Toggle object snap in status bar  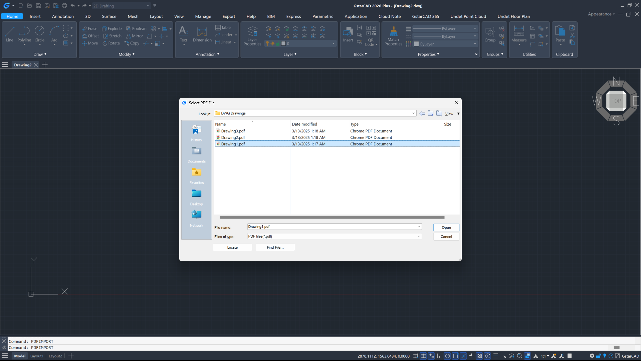coord(455,356)
